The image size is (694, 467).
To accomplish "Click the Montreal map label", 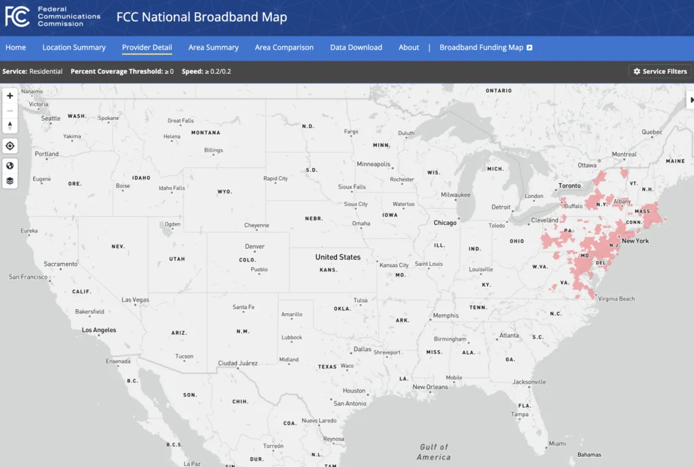I will [x=624, y=154].
